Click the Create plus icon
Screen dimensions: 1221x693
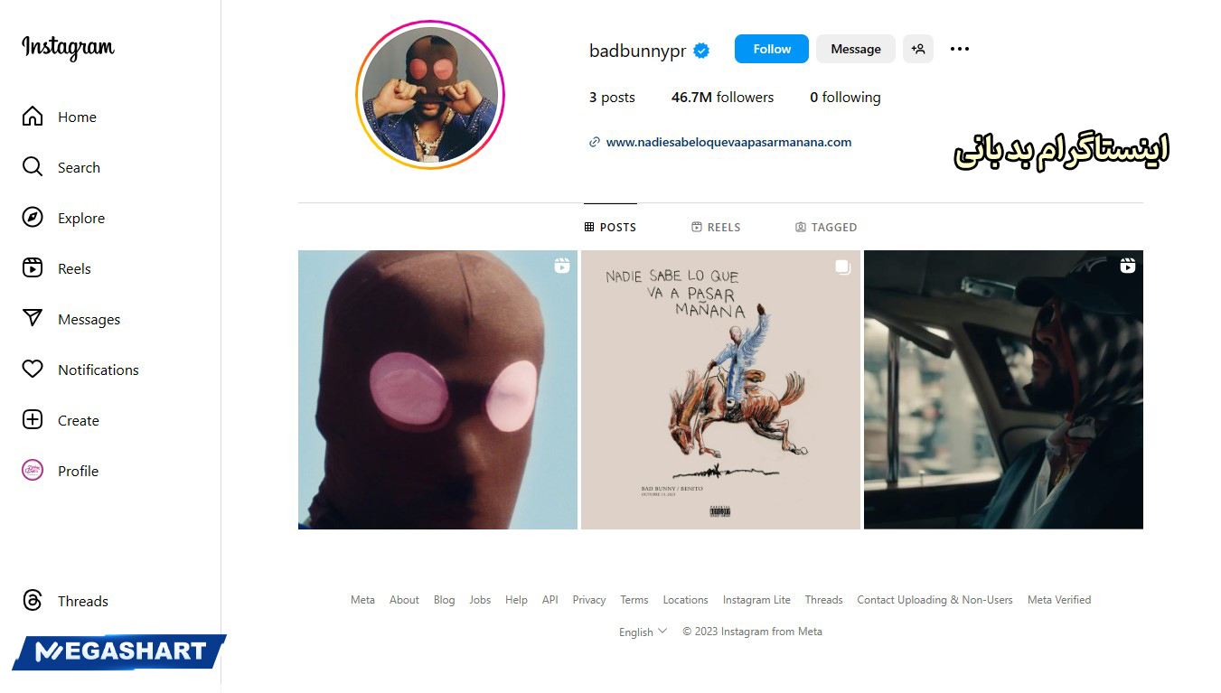coord(33,420)
